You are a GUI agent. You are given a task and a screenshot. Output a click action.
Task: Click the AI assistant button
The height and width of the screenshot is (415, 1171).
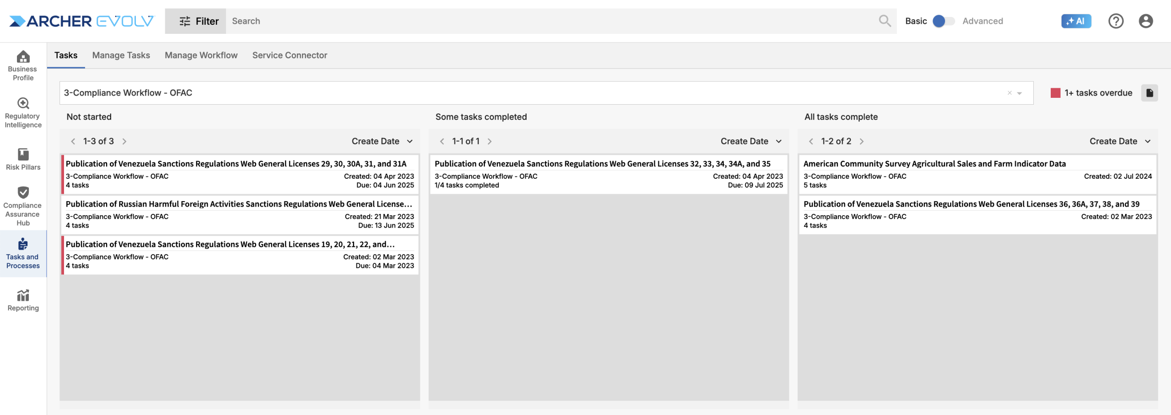pyautogui.click(x=1076, y=21)
